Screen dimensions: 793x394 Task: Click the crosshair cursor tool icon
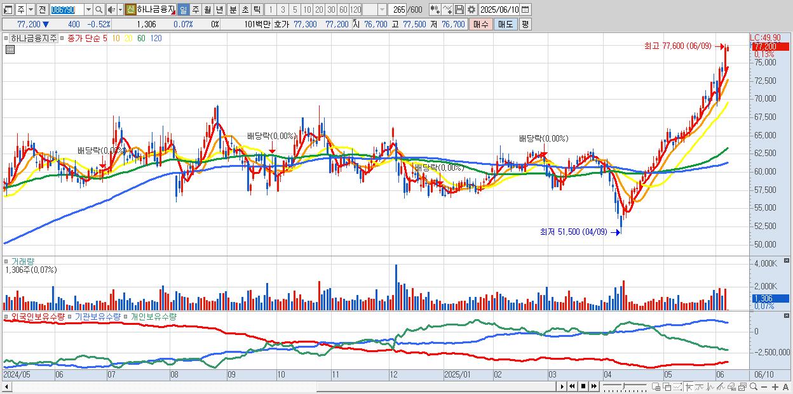click(689, 387)
